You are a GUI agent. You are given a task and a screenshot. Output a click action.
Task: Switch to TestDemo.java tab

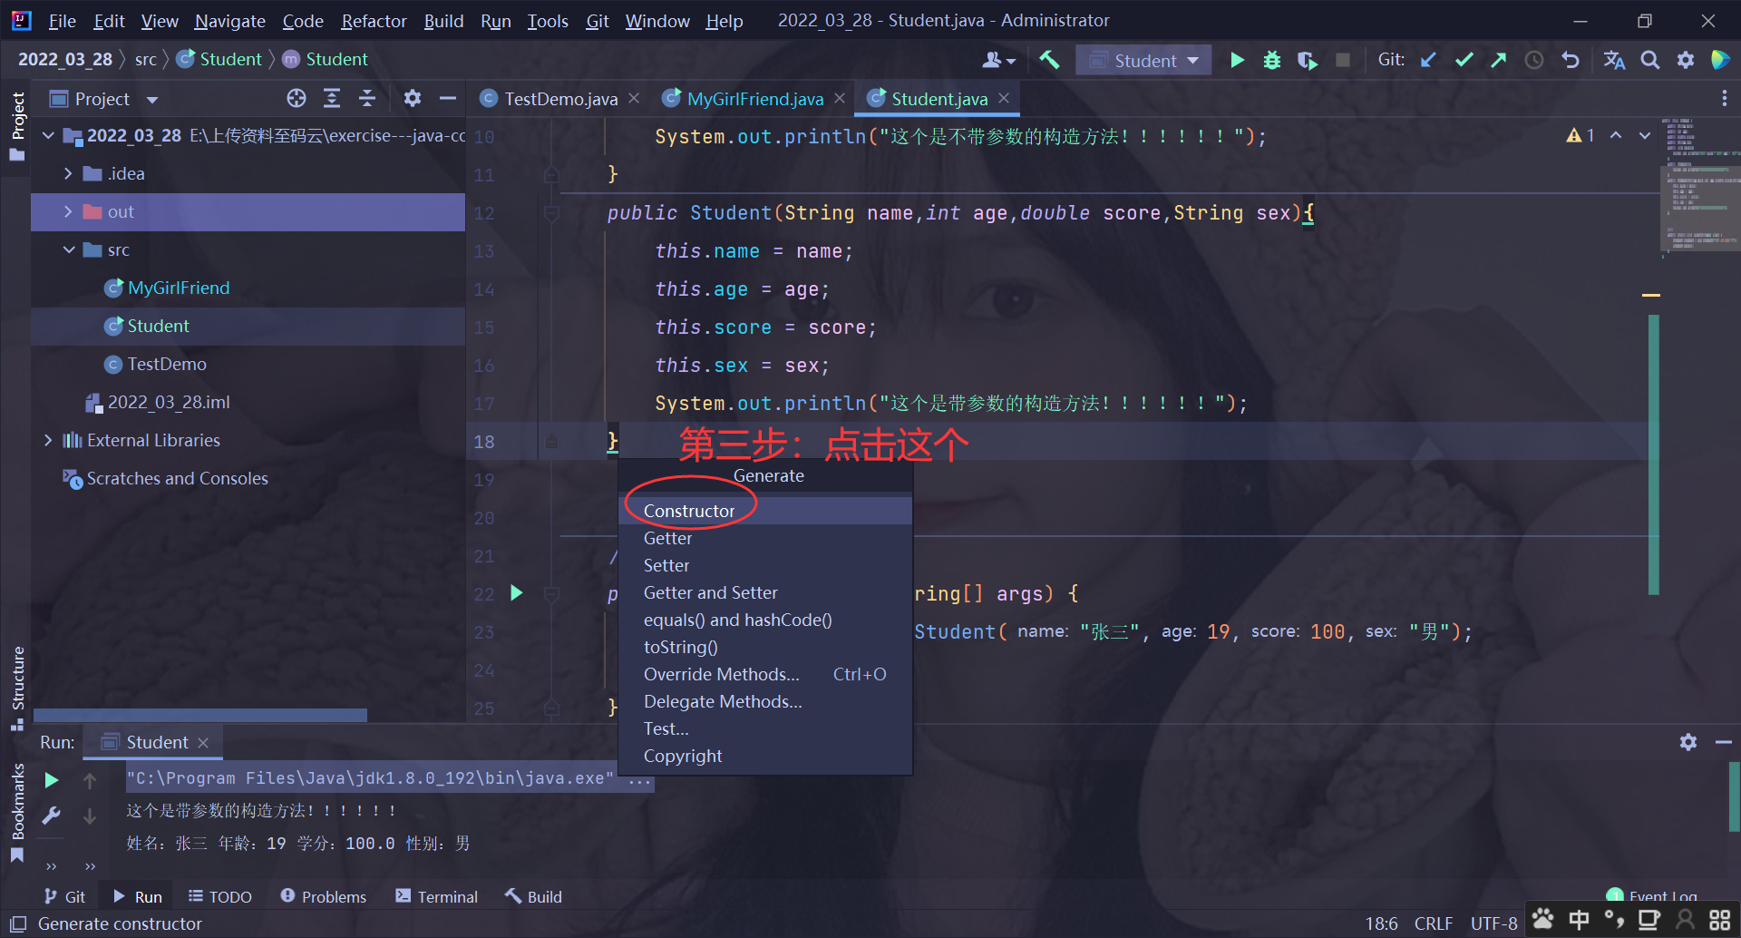[x=560, y=99]
